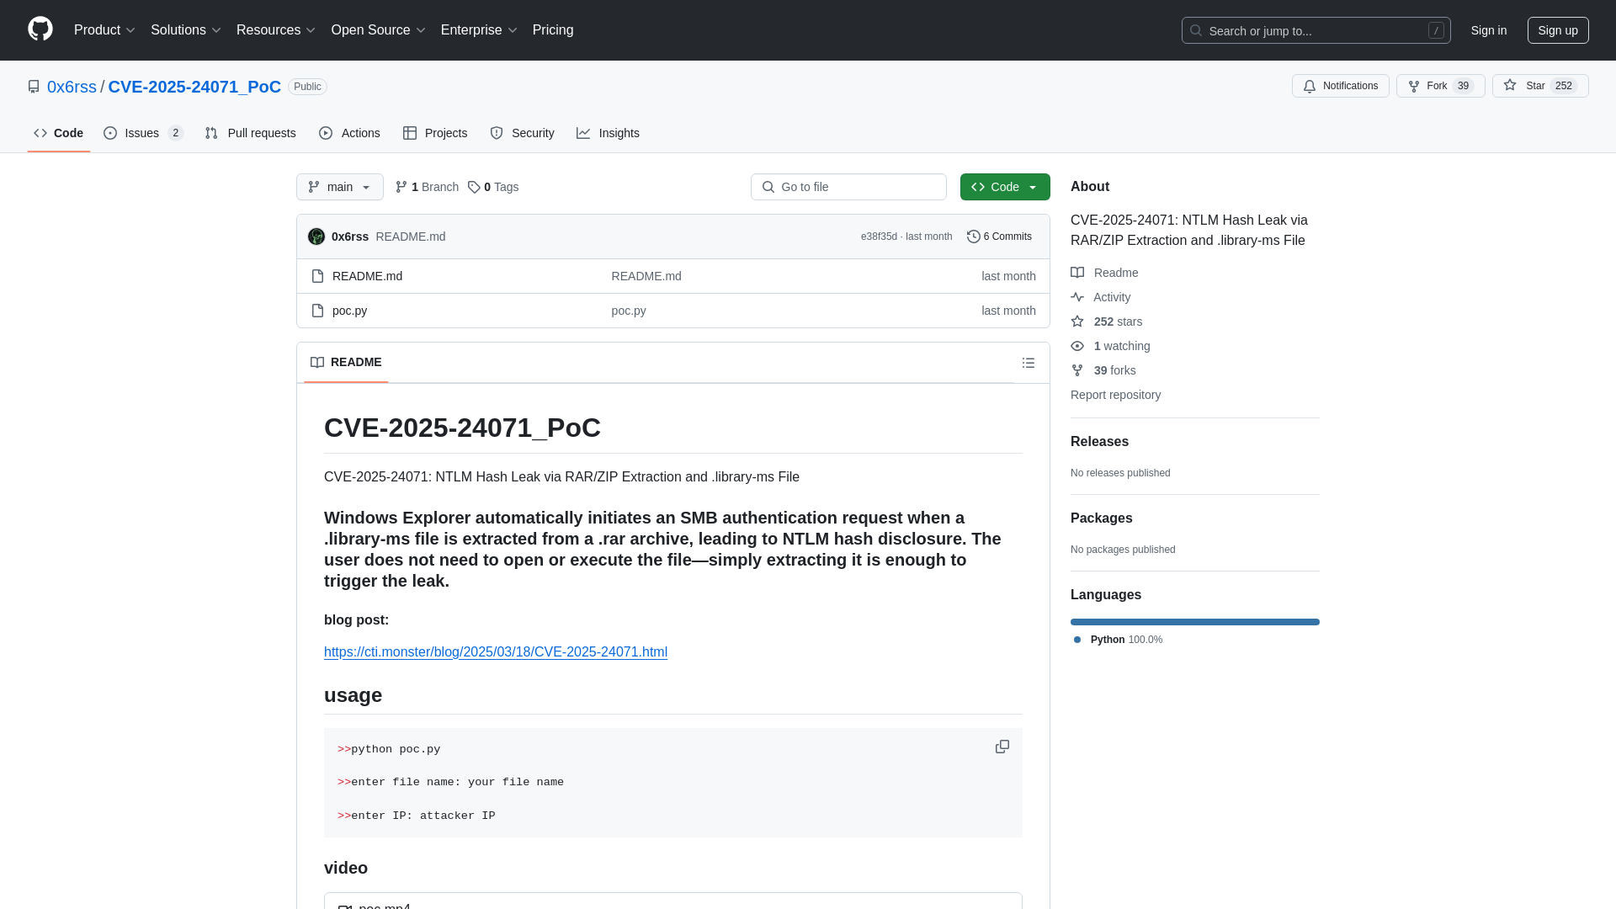Click Report repository
Image resolution: width=1616 pixels, height=909 pixels.
pyautogui.click(x=1115, y=395)
